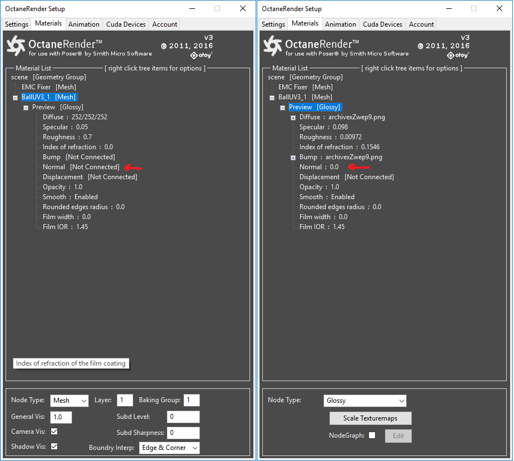Select Rounded edges radius row in left window
514x461 pixels.
(x=83, y=207)
